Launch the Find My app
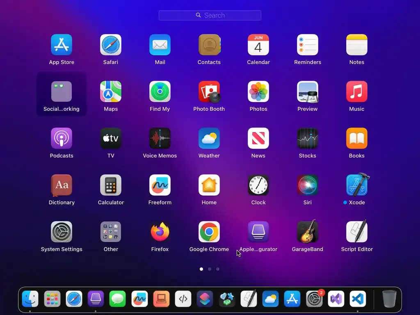This screenshot has height=315, width=420. [160, 91]
